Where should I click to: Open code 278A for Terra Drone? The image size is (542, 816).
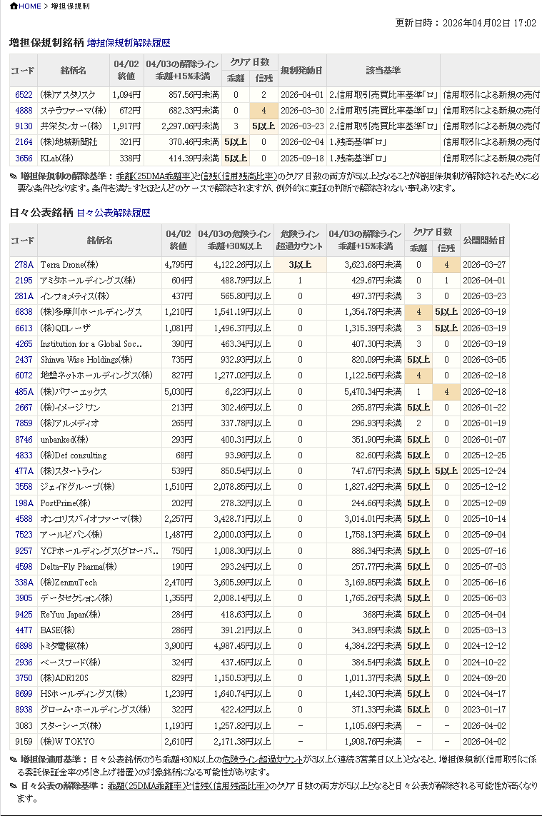24,264
